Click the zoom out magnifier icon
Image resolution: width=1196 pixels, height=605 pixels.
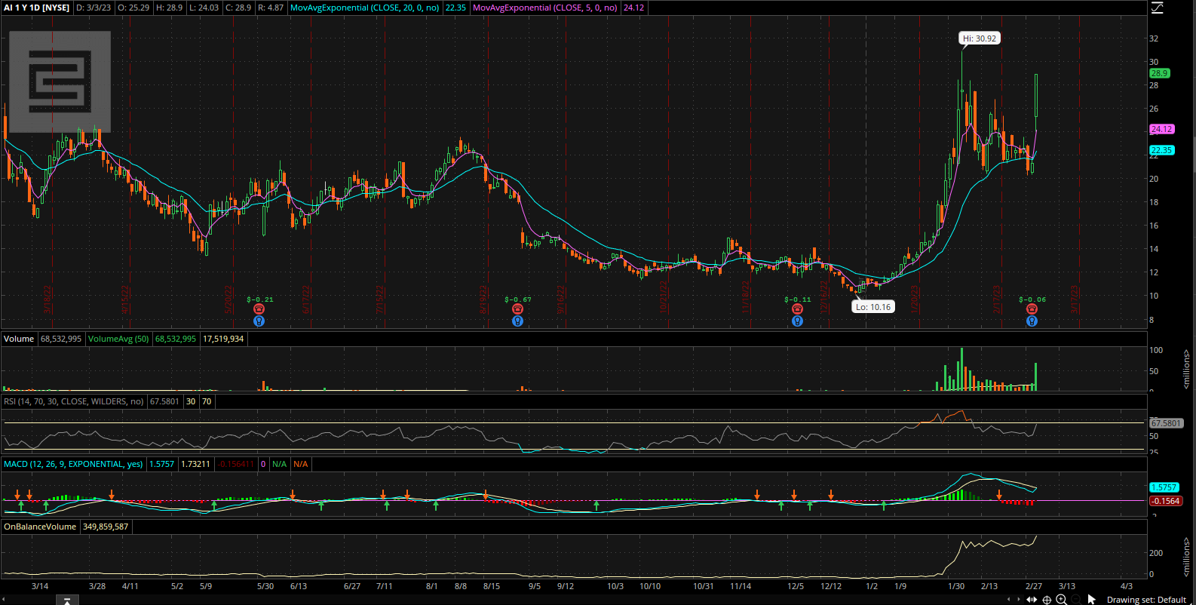click(x=1076, y=599)
